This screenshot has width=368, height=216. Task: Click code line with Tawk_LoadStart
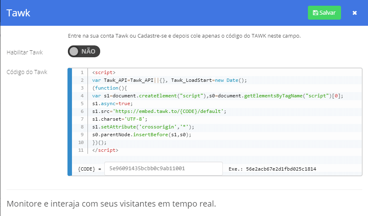click(x=169, y=80)
